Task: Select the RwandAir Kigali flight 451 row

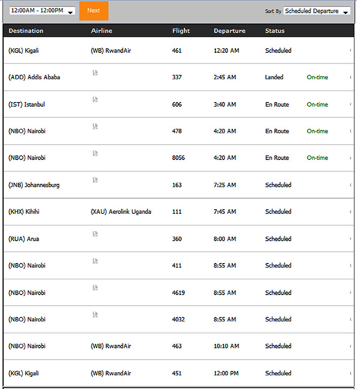Action: tap(179, 373)
